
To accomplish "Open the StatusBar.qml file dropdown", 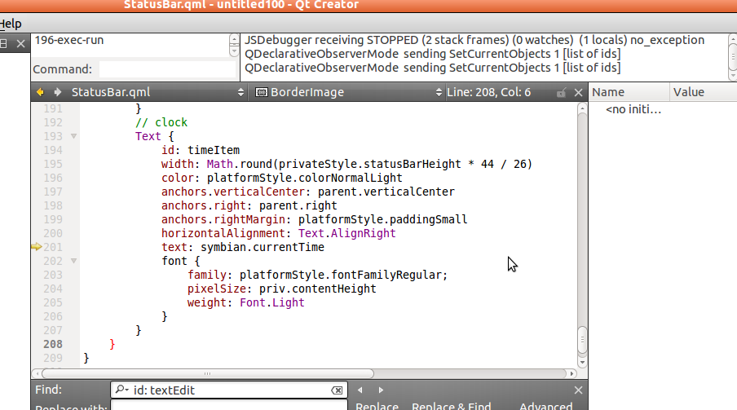I will [x=240, y=92].
